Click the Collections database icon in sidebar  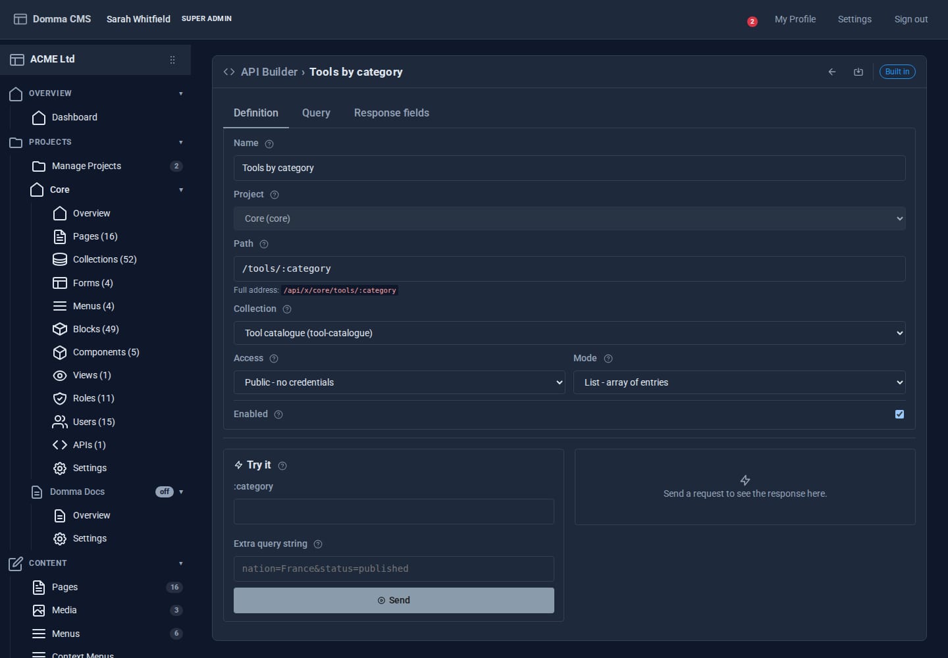click(x=60, y=259)
